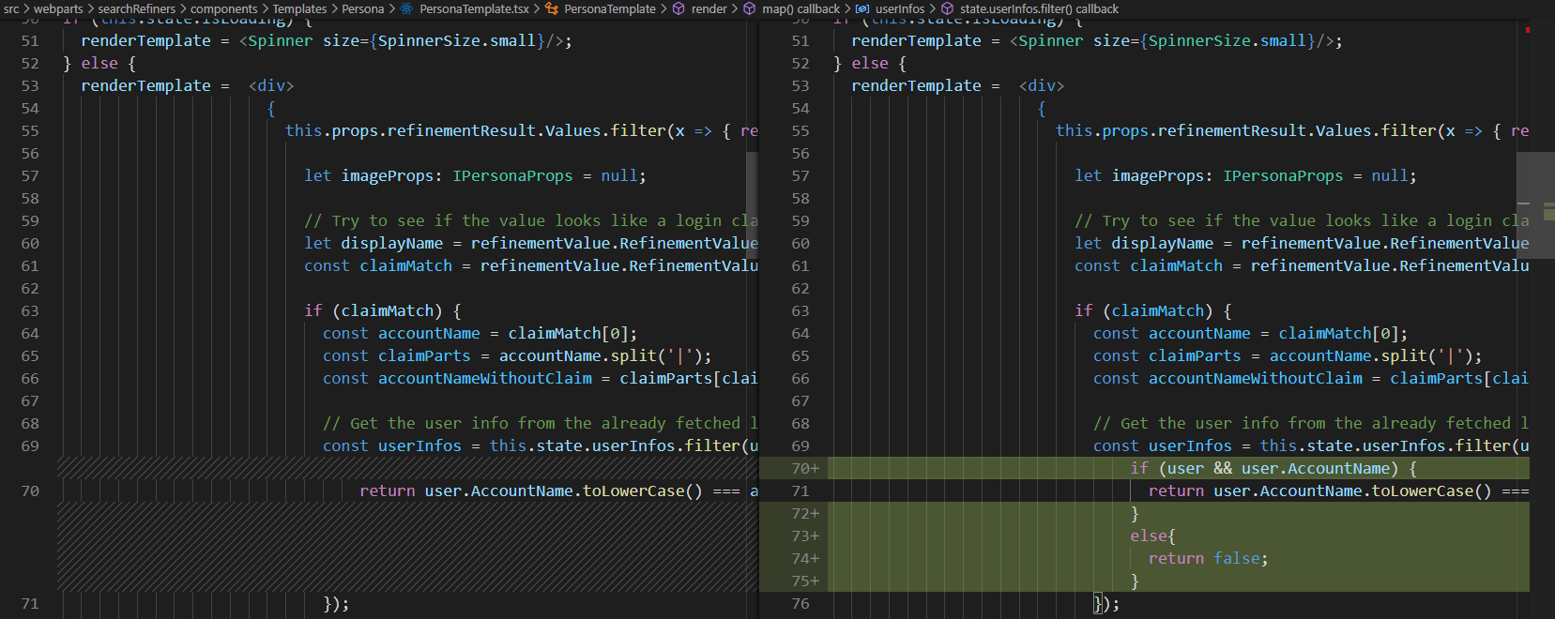This screenshot has width=1555, height=619.
Task: Click added line number 70+ in right pane
Action: pos(805,468)
